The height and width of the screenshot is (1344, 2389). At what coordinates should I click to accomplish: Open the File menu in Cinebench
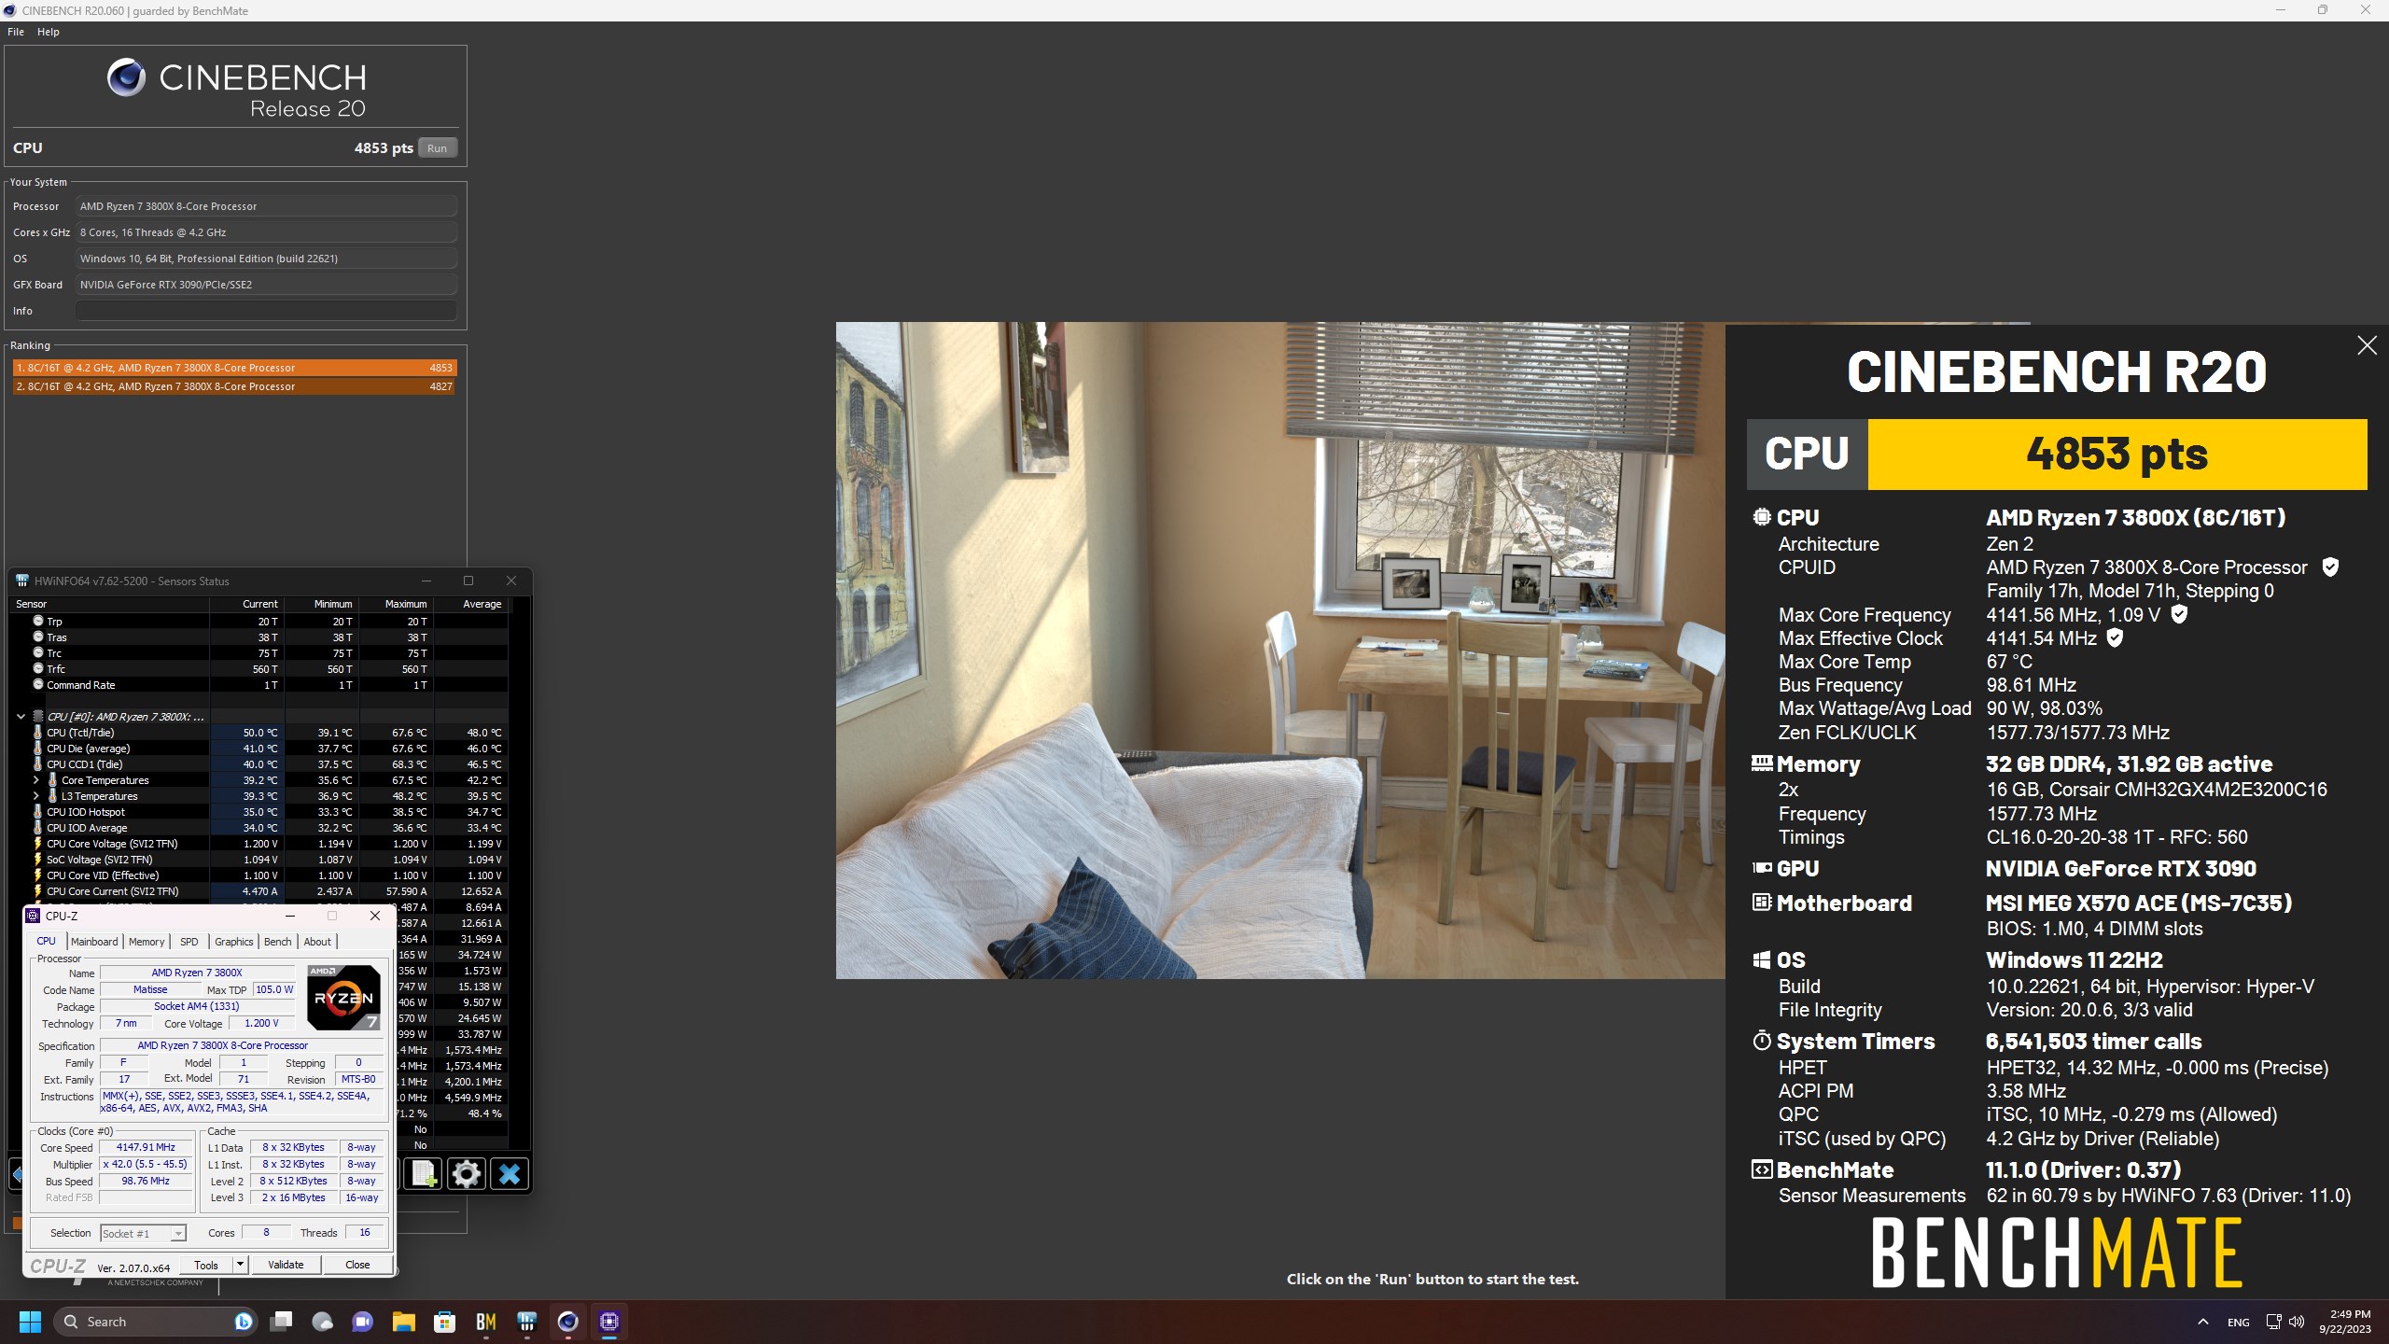(16, 32)
